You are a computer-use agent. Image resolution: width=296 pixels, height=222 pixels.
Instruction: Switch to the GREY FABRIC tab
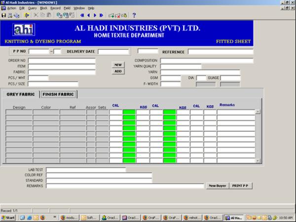click(21, 94)
